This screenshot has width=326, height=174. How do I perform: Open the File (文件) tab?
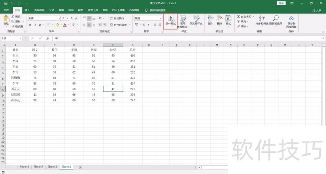tap(6, 10)
